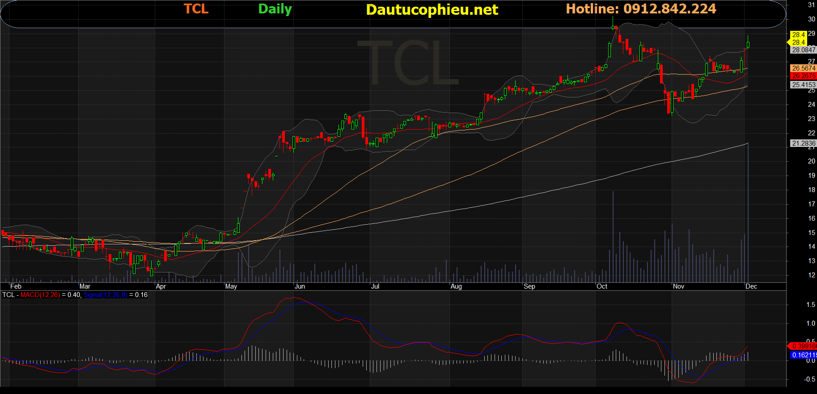Click the 22 tick on price axis
The image size is (817, 394).
811,133
